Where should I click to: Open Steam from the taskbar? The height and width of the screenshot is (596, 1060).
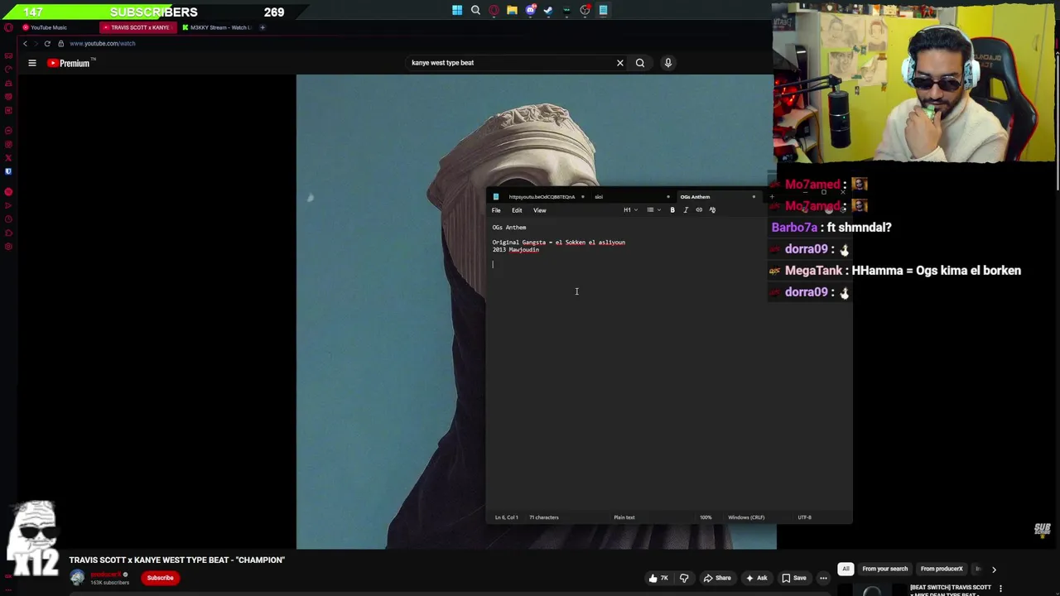[548, 10]
